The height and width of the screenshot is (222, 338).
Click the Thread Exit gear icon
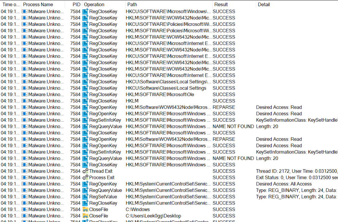click(85, 171)
